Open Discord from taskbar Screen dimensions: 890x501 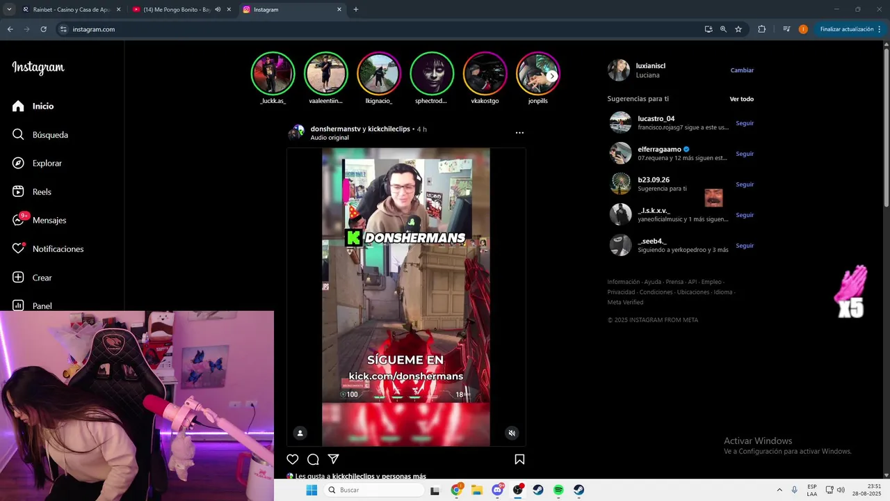[498, 490]
